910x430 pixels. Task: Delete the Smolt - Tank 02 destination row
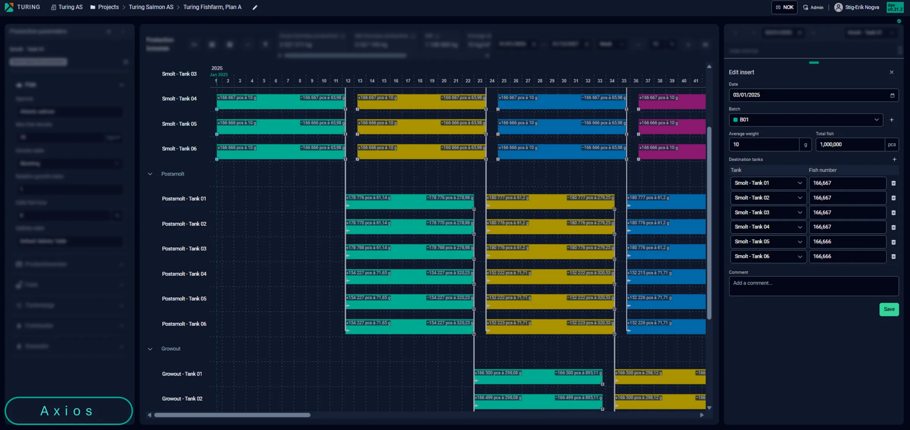click(893, 198)
